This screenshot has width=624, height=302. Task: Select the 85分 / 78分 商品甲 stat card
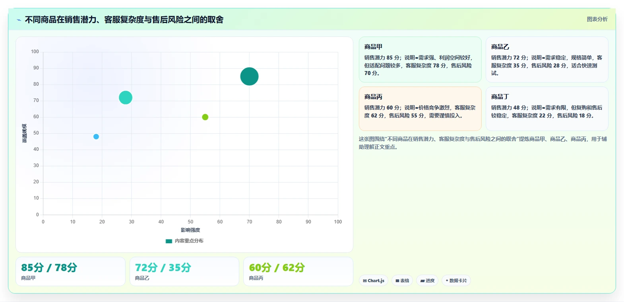[70, 271]
